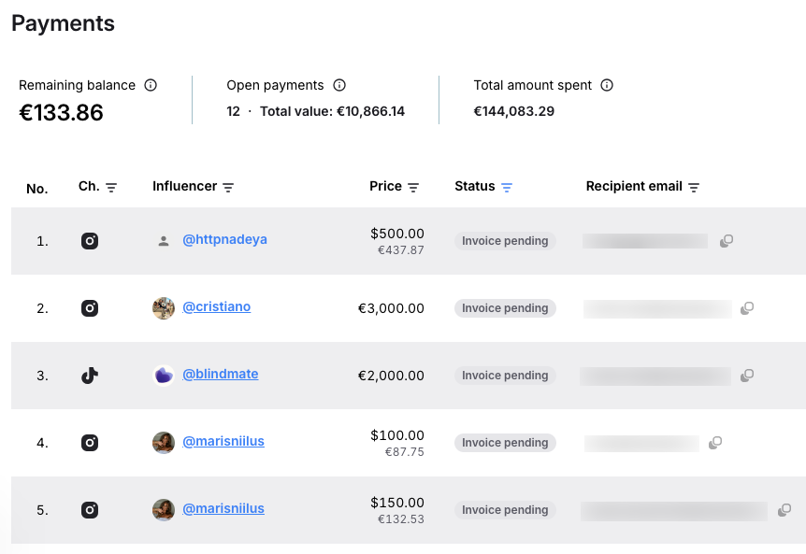Click Invoice pending badge in row 2
The height and width of the screenshot is (554, 806).
pos(505,308)
